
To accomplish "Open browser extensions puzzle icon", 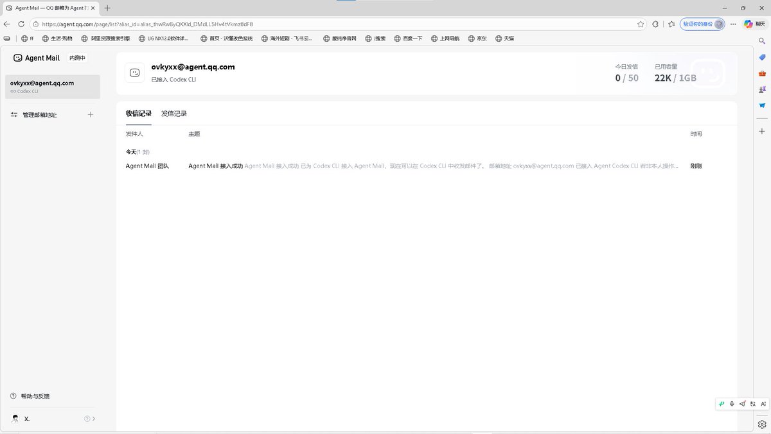I will pos(655,24).
